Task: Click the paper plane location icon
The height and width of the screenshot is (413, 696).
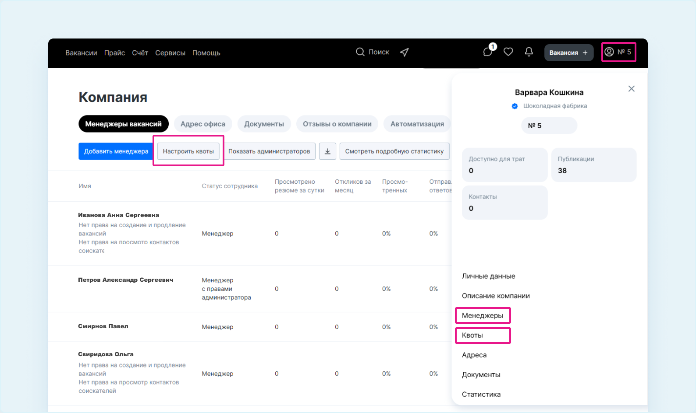Action: [405, 52]
